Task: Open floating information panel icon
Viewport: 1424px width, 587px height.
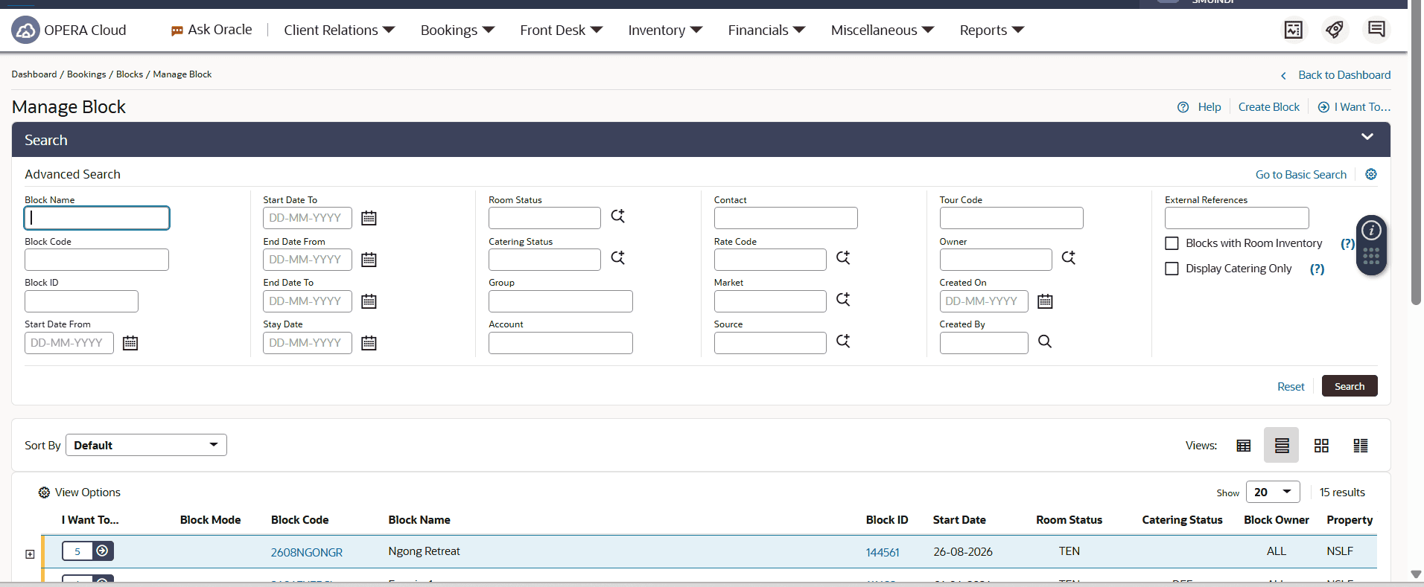Action: (1371, 231)
